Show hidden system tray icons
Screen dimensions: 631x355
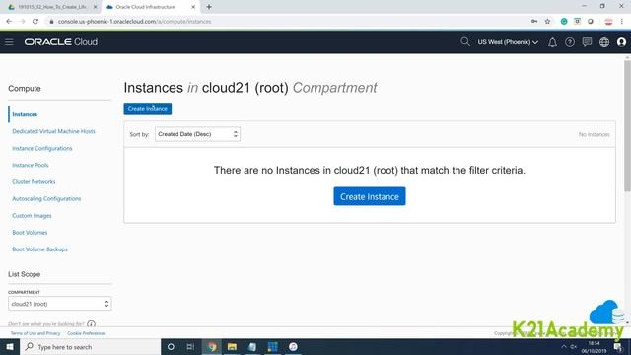click(x=563, y=347)
